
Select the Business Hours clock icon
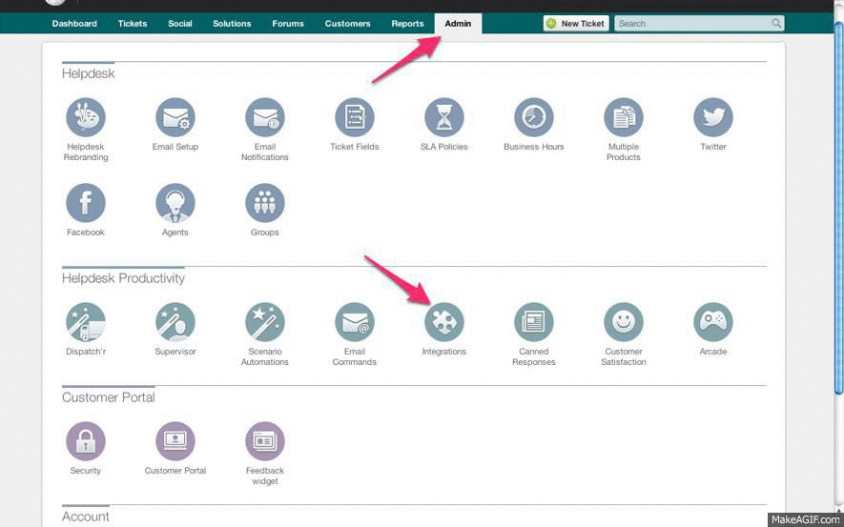534,118
